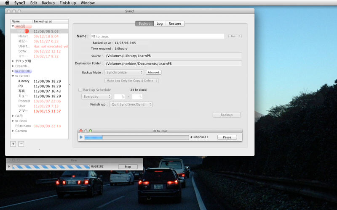
Task: Click the red dot on PB to .mac item
Action: click(x=27, y=31)
